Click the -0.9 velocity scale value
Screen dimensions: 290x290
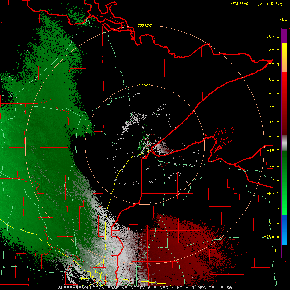click(274, 137)
